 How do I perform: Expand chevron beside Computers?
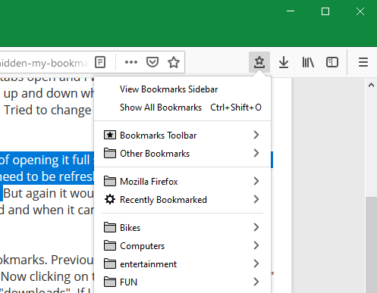pos(256,245)
